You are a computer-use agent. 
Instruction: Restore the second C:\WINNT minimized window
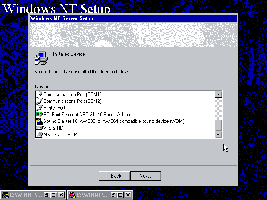click(113, 195)
